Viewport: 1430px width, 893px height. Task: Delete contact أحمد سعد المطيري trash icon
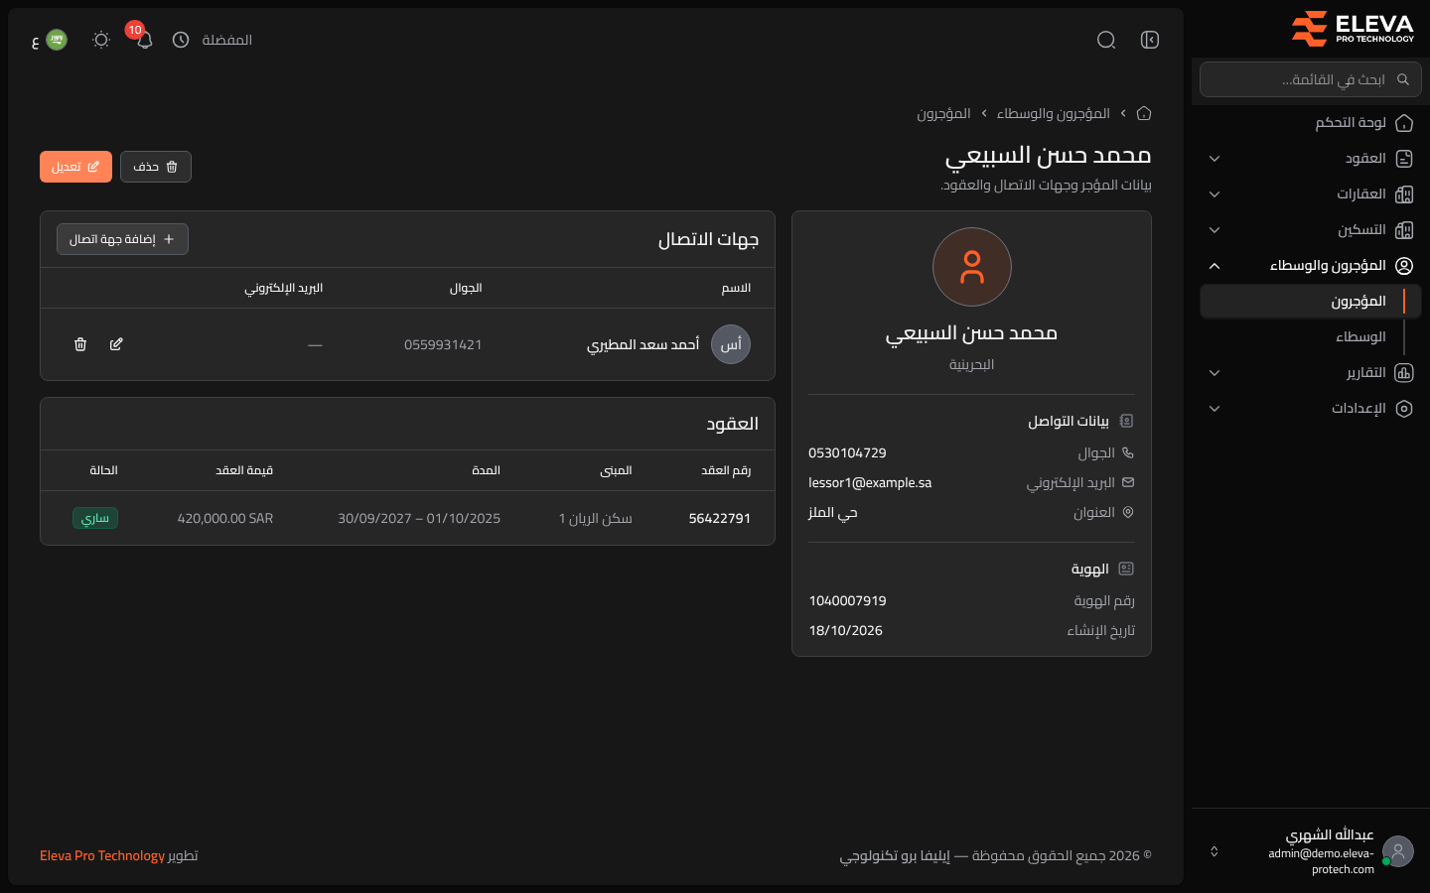(x=80, y=344)
